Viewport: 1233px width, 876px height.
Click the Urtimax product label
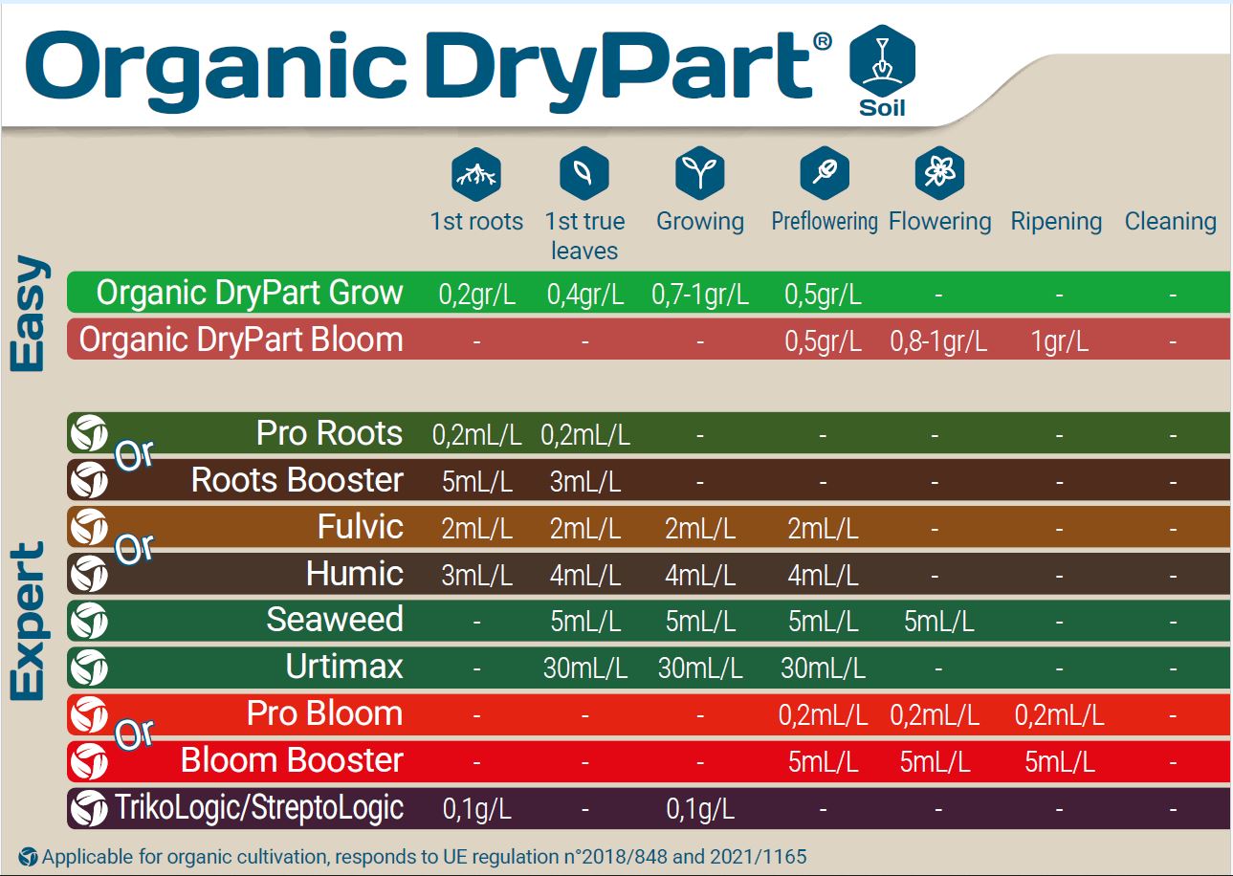pyautogui.click(x=342, y=666)
